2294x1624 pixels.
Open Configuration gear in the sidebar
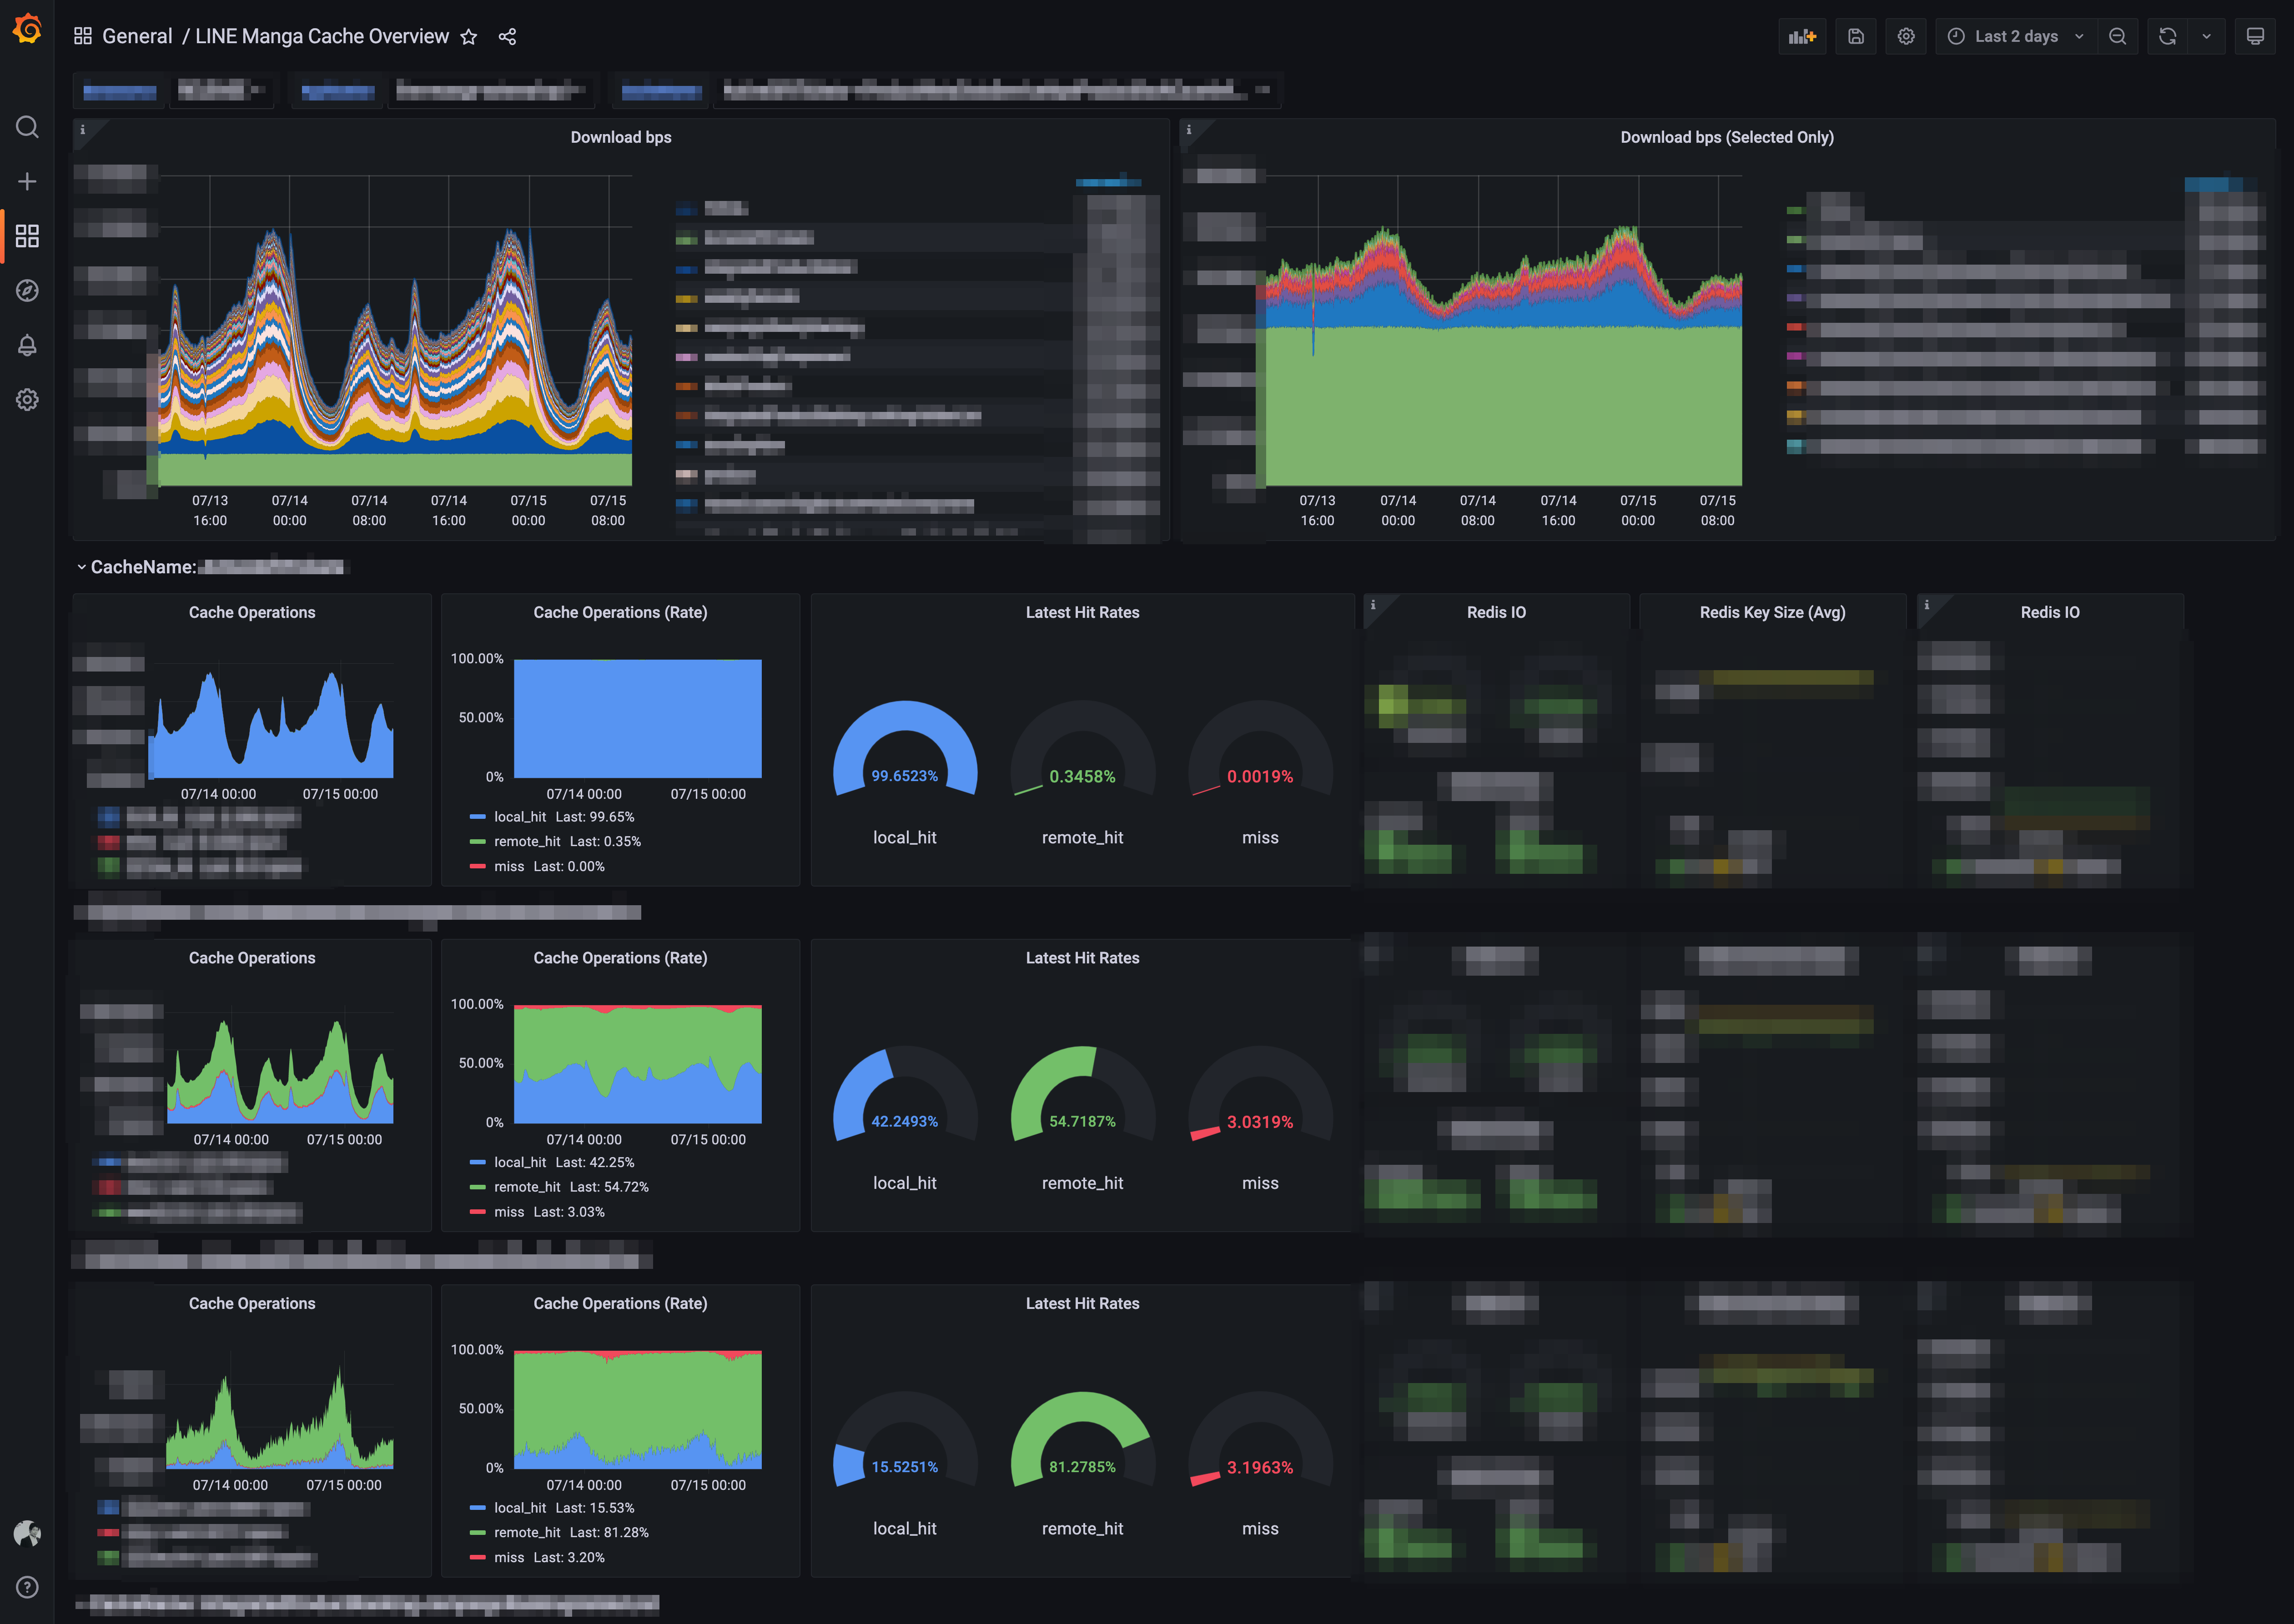pyautogui.click(x=27, y=400)
